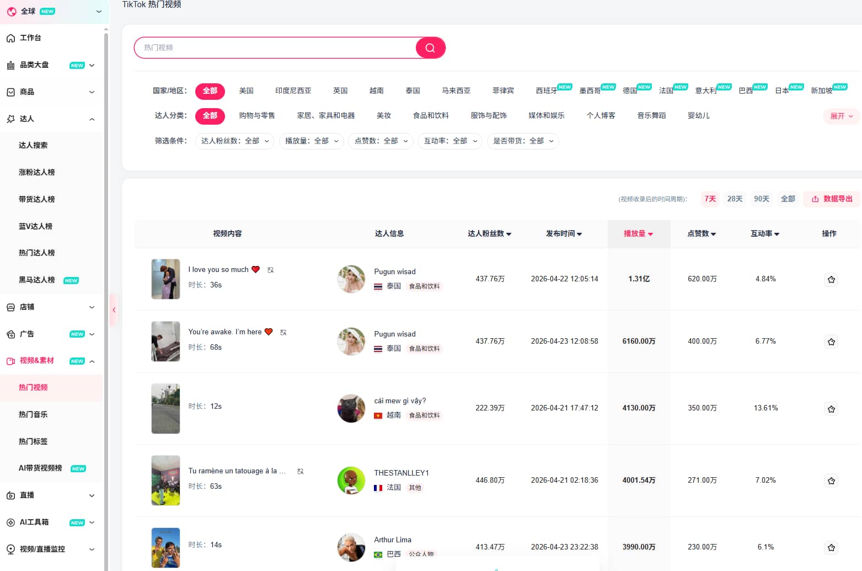Sort table by 达人粉丝数 column
Screen dimensions: 862x571
click(490, 234)
